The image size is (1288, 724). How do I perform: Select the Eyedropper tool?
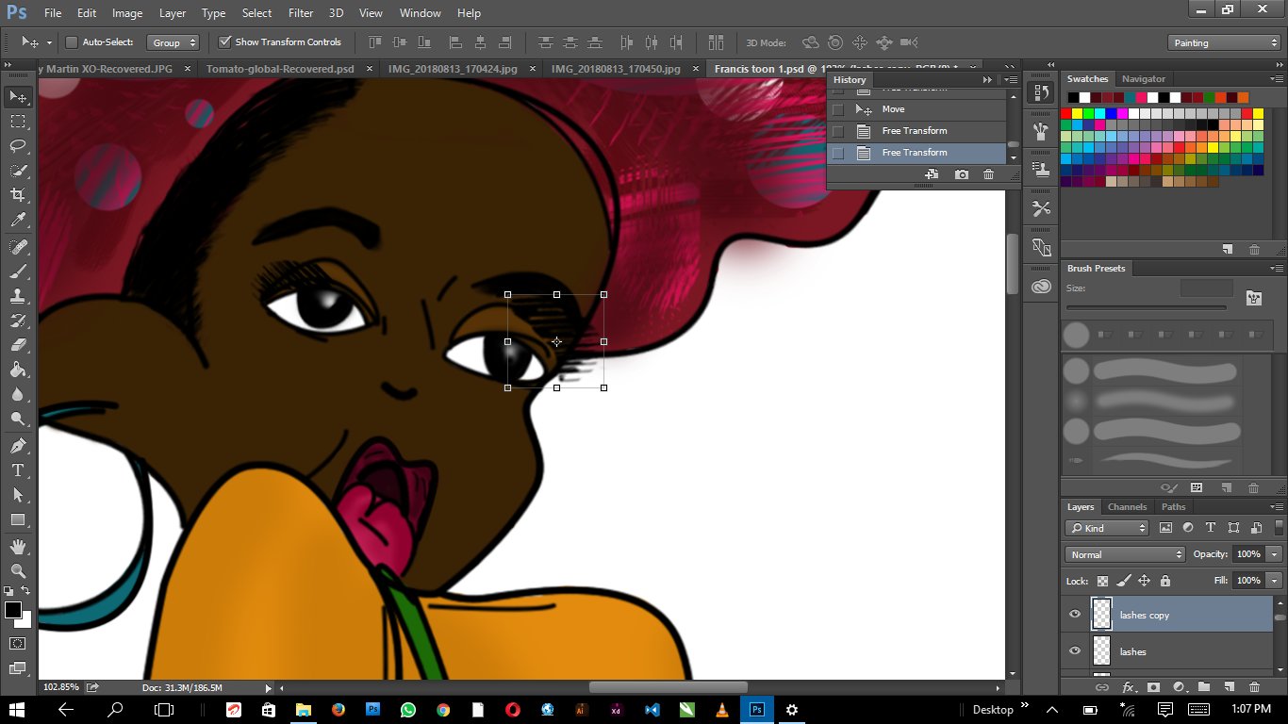[x=18, y=220]
